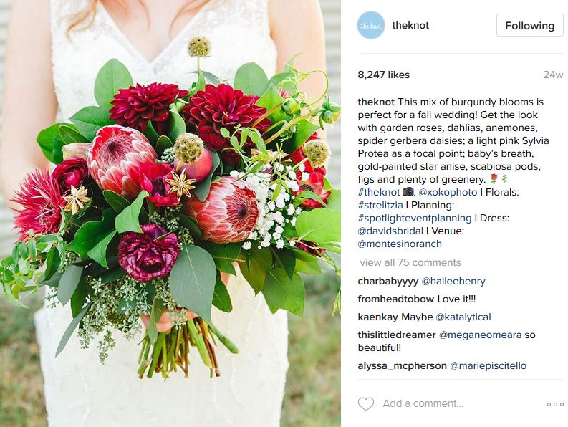Open theknot profile avatar
The height and width of the screenshot is (427, 568).
(x=371, y=25)
